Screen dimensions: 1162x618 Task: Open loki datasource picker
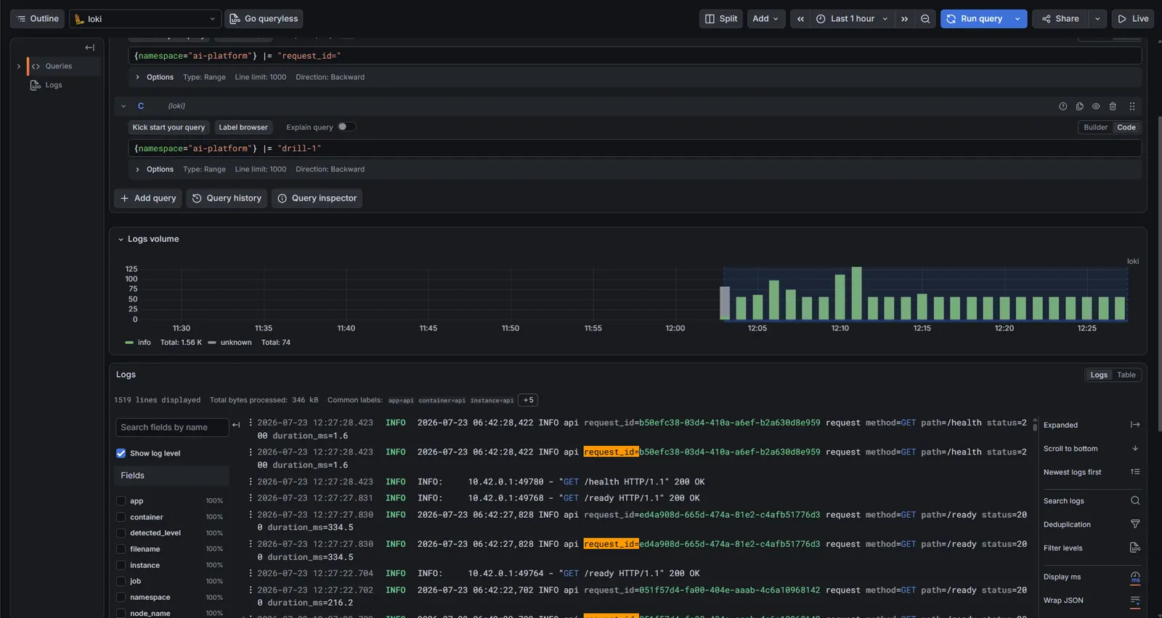tap(145, 19)
